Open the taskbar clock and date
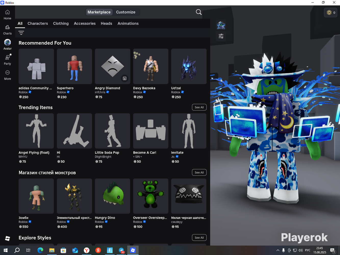Viewport: 340px width, 255px height. [320, 250]
